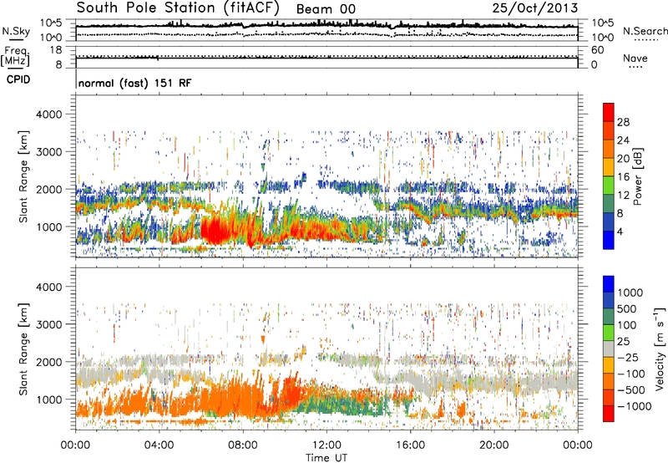This screenshot has height=463, width=668.
Task: Click the 'CPID' label
Action: pyautogui.click(x=18, y=79)
